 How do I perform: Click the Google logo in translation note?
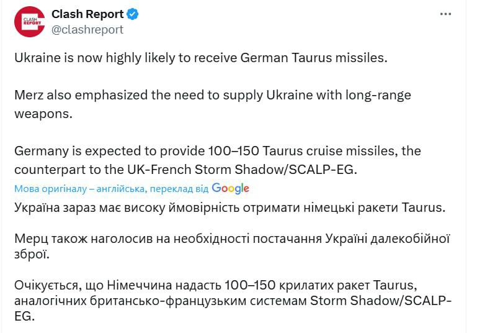pos(230,188)
